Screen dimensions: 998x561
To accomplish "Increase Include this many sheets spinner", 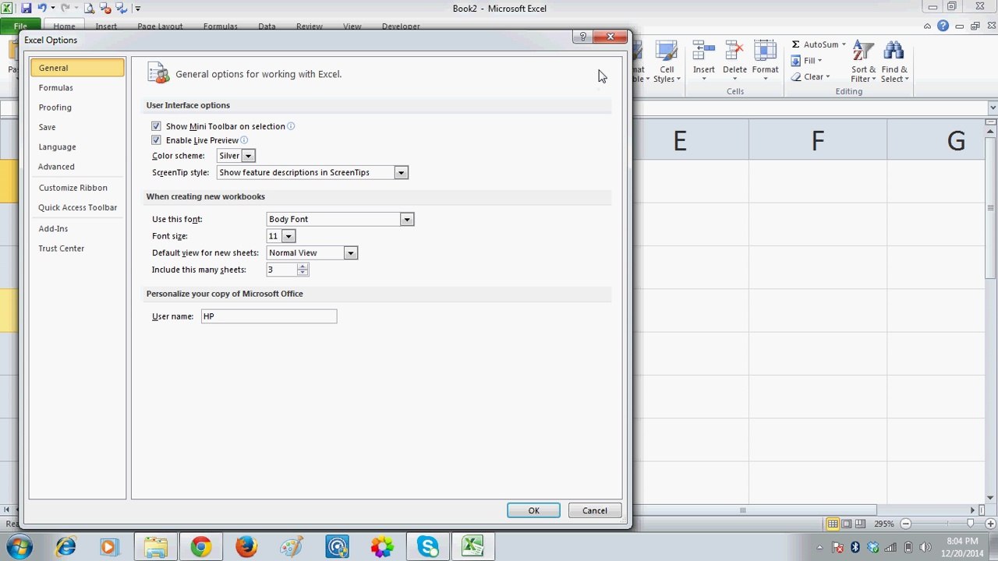I will click(303, 266).
